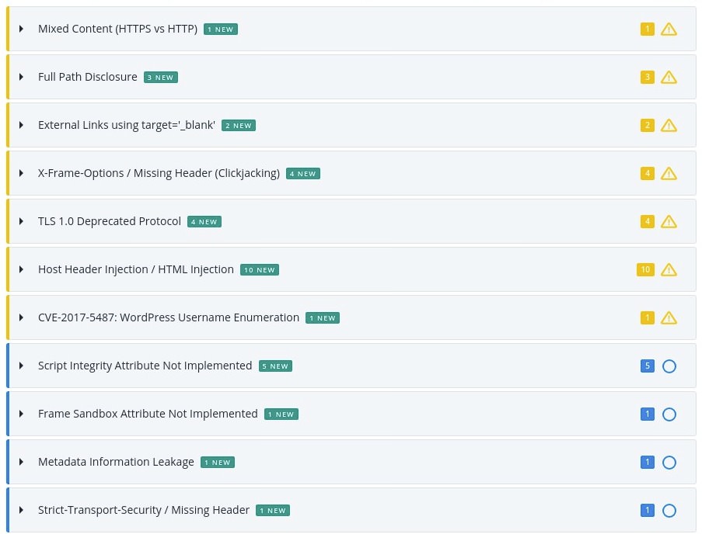Open the TLS 1.0 Deprecated Protocol title
702x534 pixels.
point(110,221)
